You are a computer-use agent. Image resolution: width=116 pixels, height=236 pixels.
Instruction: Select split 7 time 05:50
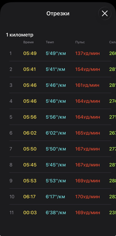tap(30, 149)
